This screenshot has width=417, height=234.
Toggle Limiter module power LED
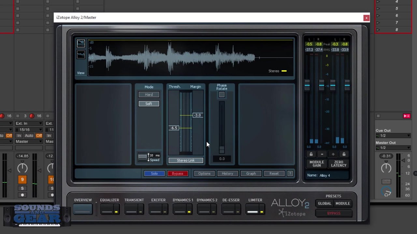(x=262, y=212)
